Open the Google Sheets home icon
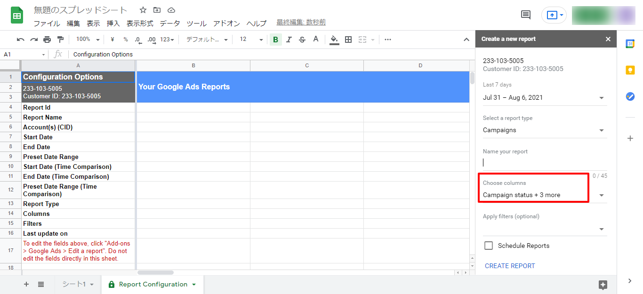 (x=17, y=16)
